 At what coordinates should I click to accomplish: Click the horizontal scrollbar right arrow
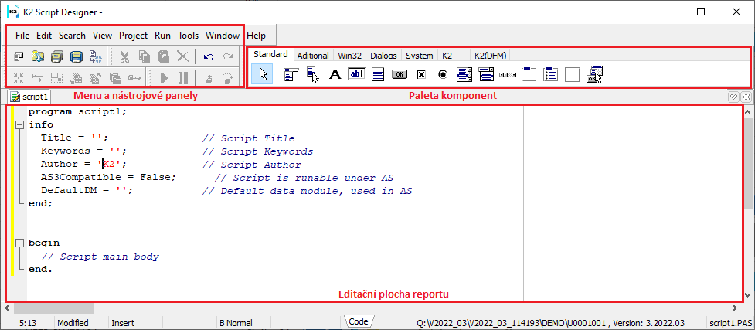pos(735,308)
